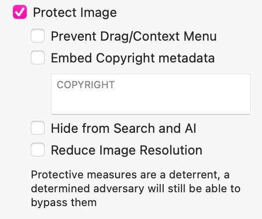Click the word "Search" in the hide option
The image size is (262, 219).
[x=134, y=128]
